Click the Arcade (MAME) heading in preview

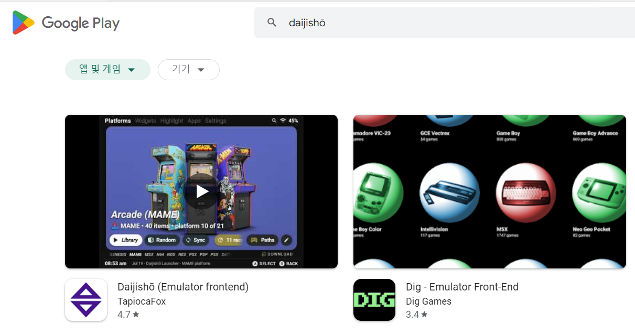[145, 214]
